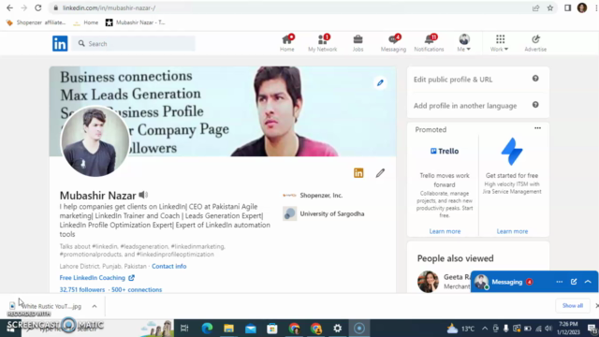This screenshot has width=599, height=337.
Task: Open profile photo of Mubashir Nazar
Action: tap(95, 141)
